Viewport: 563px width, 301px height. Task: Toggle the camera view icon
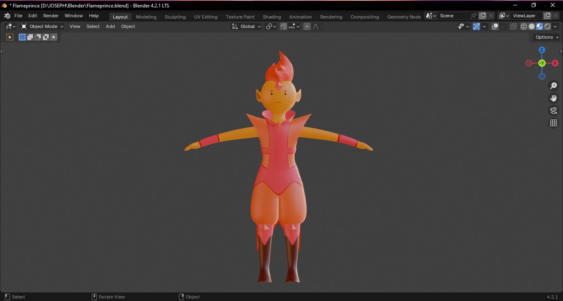pyautogui.click(x=554, y=111)
